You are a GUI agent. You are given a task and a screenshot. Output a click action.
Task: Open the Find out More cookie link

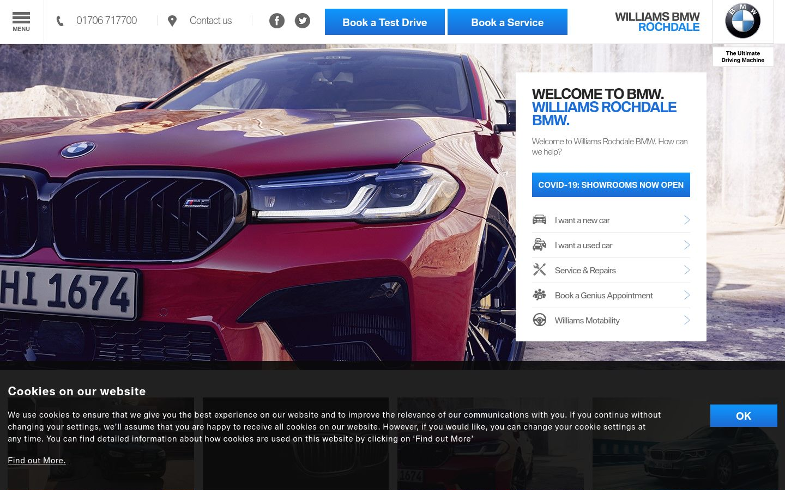[x=37, y=461]
